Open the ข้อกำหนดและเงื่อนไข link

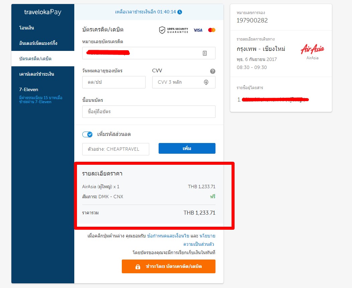[168, 236]
